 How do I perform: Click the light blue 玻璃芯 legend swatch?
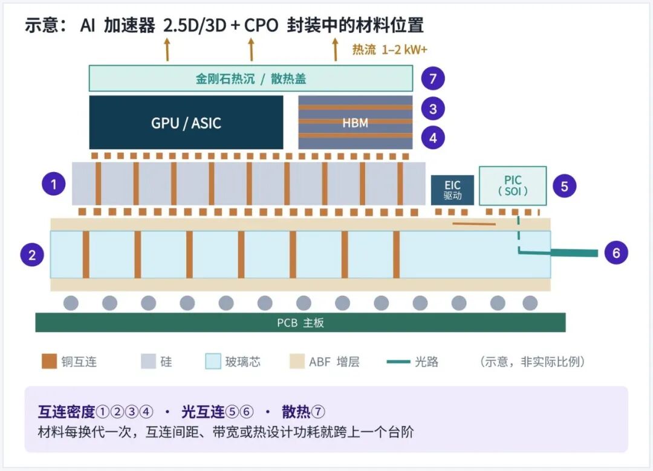[213, 361]
